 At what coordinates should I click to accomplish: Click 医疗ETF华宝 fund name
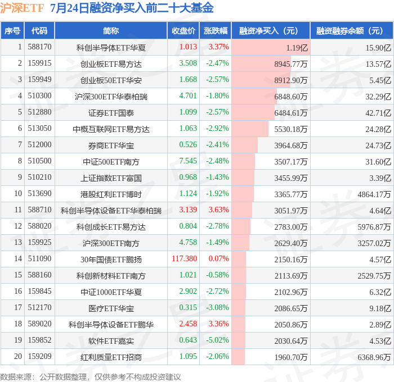pyautogui.click(x=111, y=308)
